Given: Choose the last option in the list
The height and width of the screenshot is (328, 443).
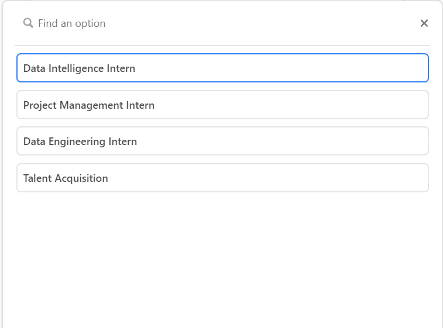Looking at the screenshot, I should [222, 178].
